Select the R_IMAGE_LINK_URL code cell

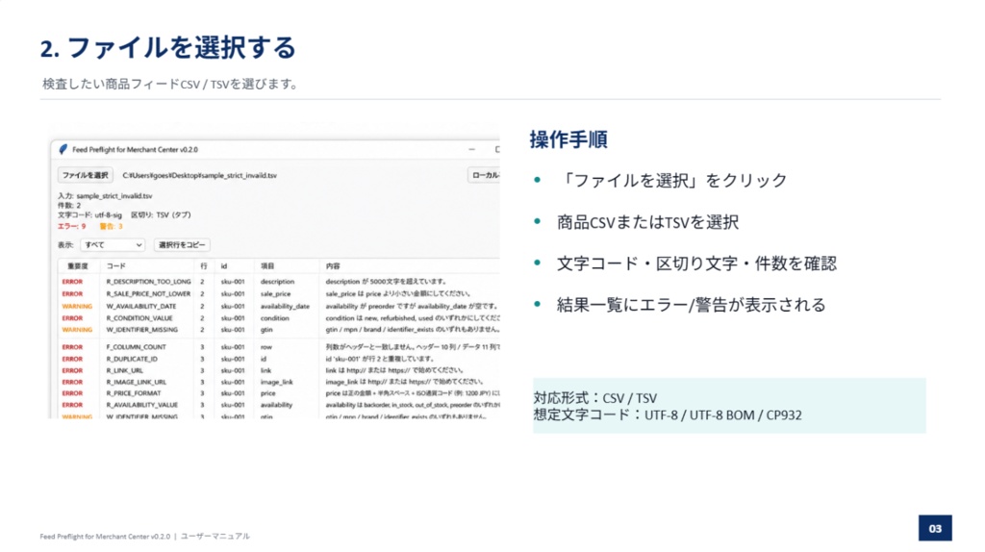coord(137,382)
